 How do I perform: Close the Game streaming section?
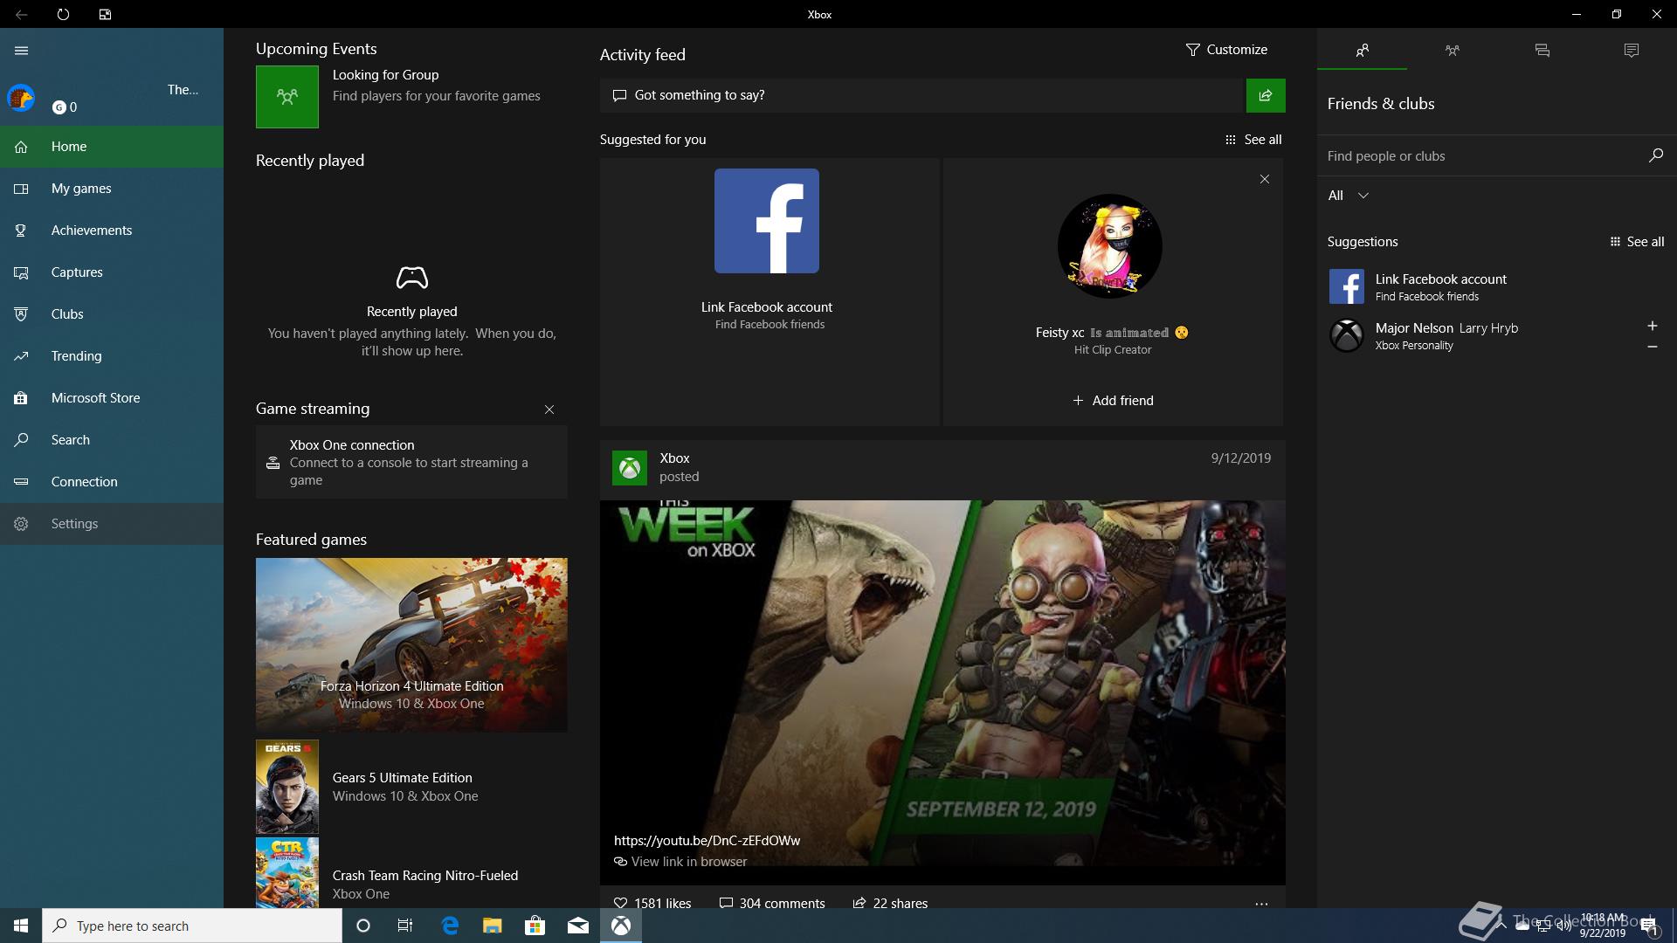[549, 410]
